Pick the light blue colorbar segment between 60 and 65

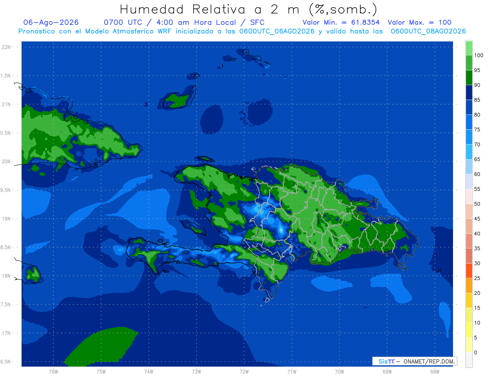tap(469, 167)
